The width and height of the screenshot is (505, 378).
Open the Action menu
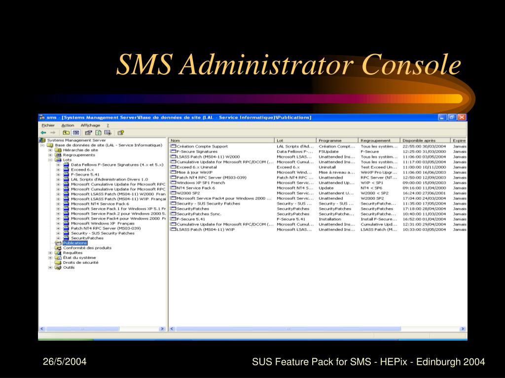point(68,126)
